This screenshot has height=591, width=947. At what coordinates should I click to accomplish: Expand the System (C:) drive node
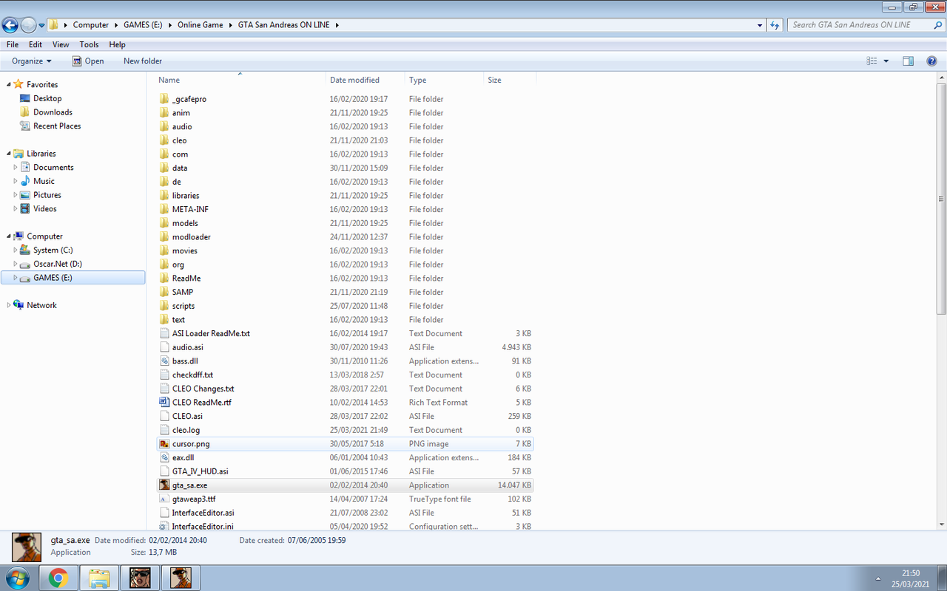click(16, 250)
